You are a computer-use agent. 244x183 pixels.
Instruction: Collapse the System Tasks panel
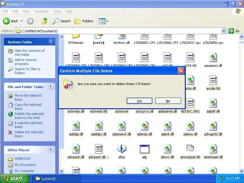[51, 41]
